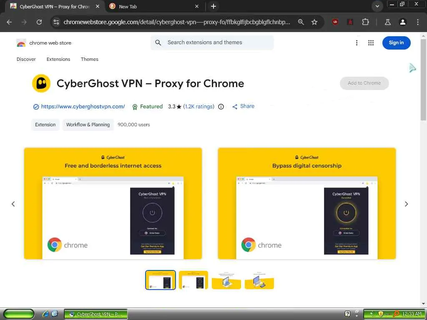The height and width of the screenshot is (320, 427).
Task: Select CyberGhost VPN taskbar window button
Action: coord(96,314)
